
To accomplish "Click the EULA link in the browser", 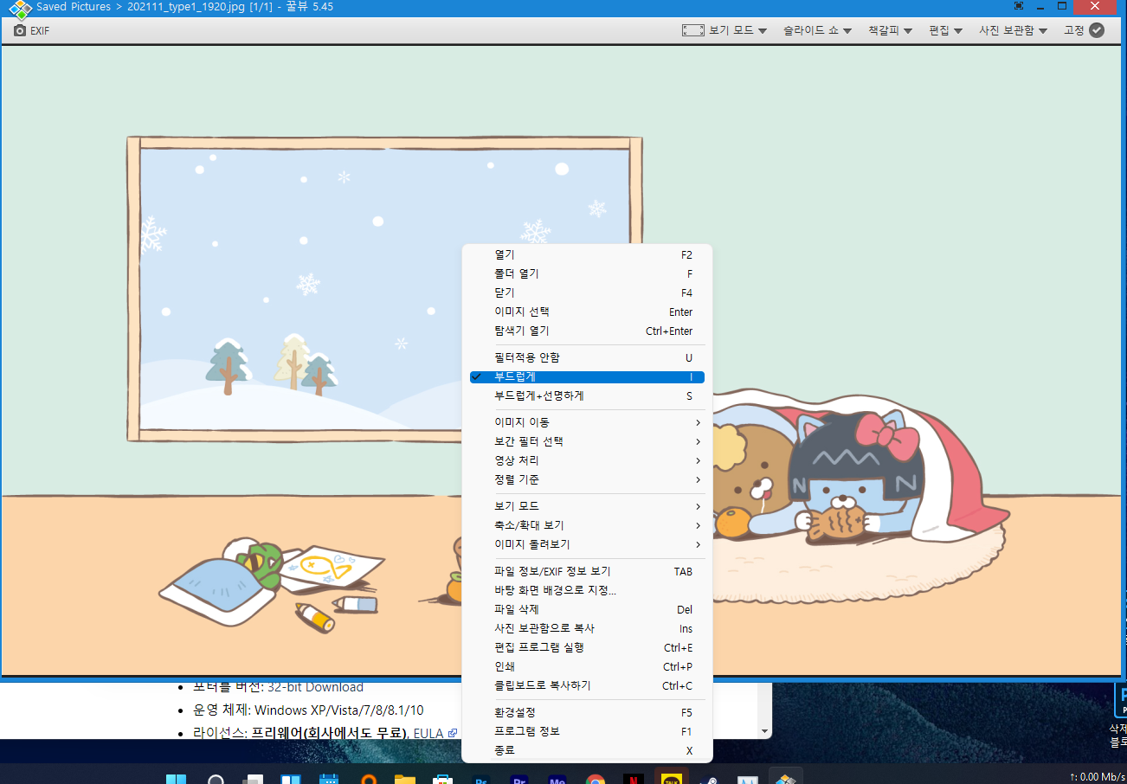I will [x=428, y=733].
